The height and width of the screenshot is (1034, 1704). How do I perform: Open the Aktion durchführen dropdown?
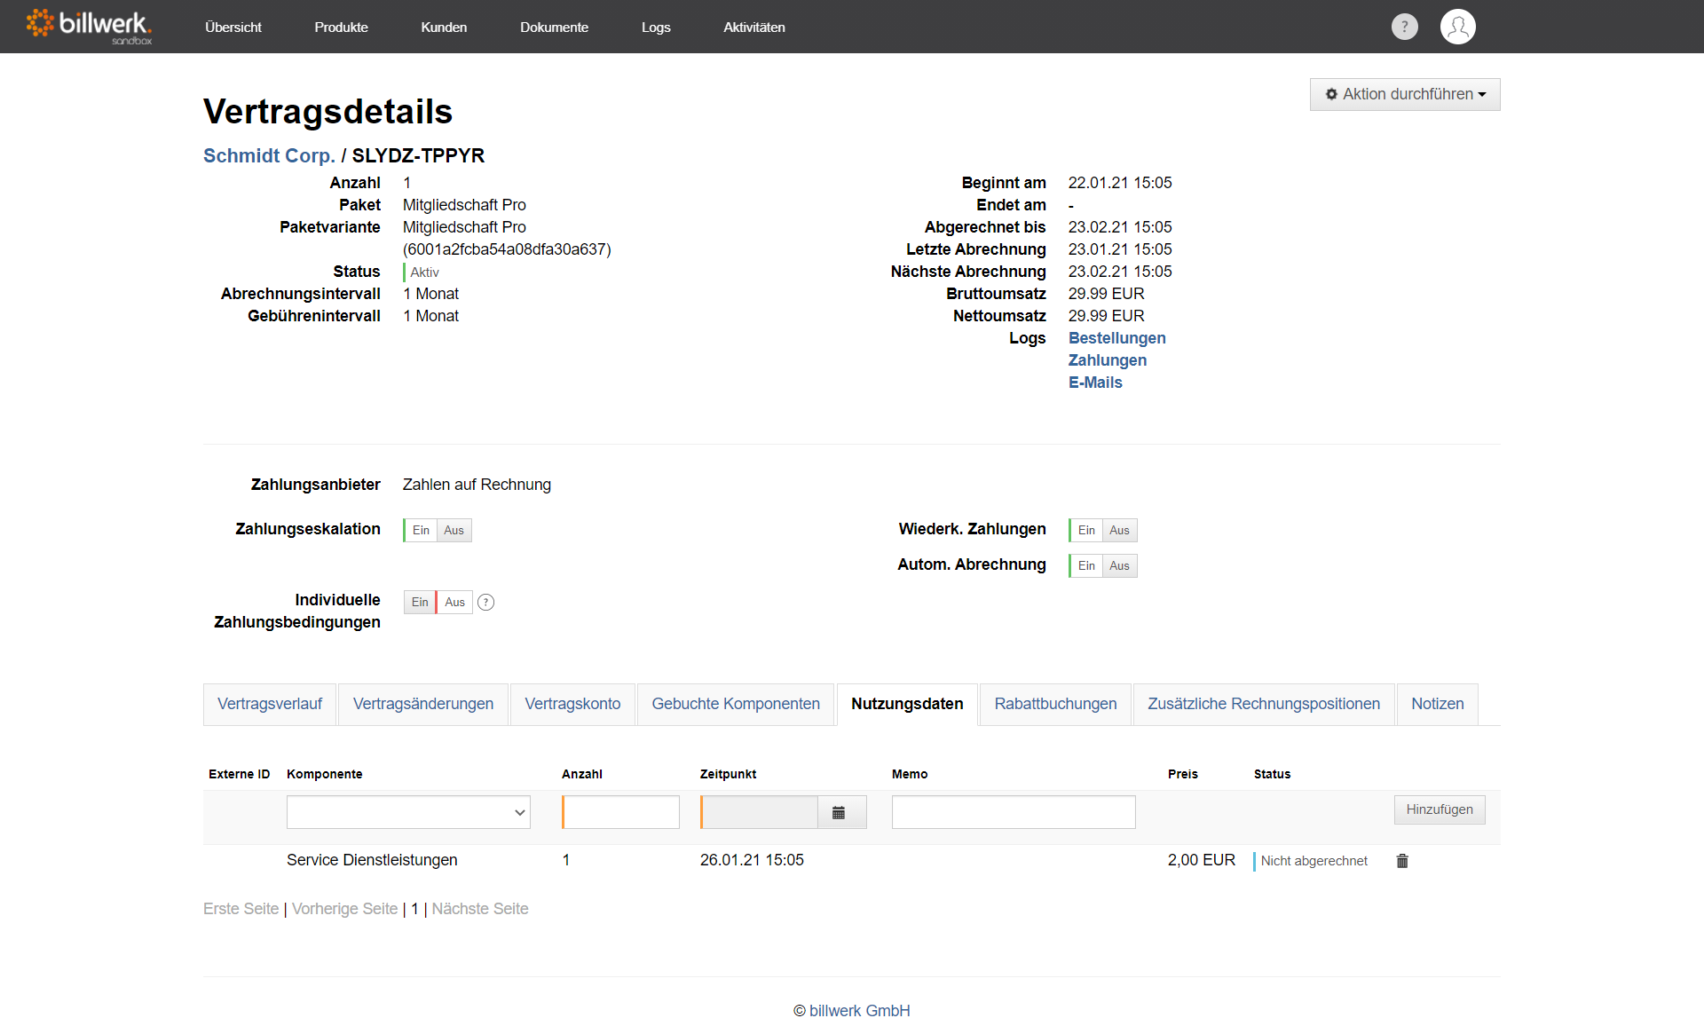(1405, 94)
